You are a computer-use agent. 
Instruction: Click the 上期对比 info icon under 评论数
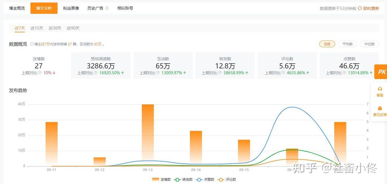(283, 73)
